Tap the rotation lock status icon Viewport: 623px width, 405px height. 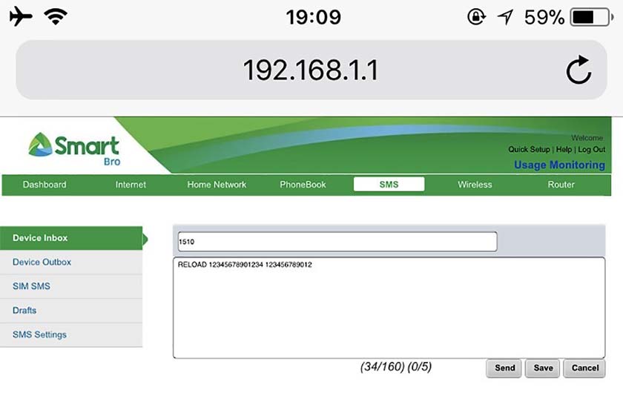(x=476, y=17)
